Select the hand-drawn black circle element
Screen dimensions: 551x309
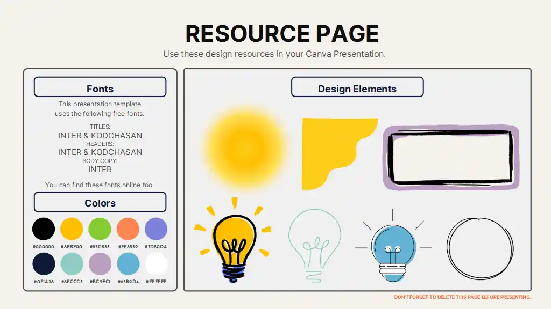click(x=480, y=248)
